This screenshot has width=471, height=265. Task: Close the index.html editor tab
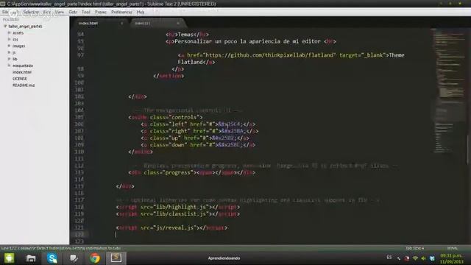pos(121,23)
